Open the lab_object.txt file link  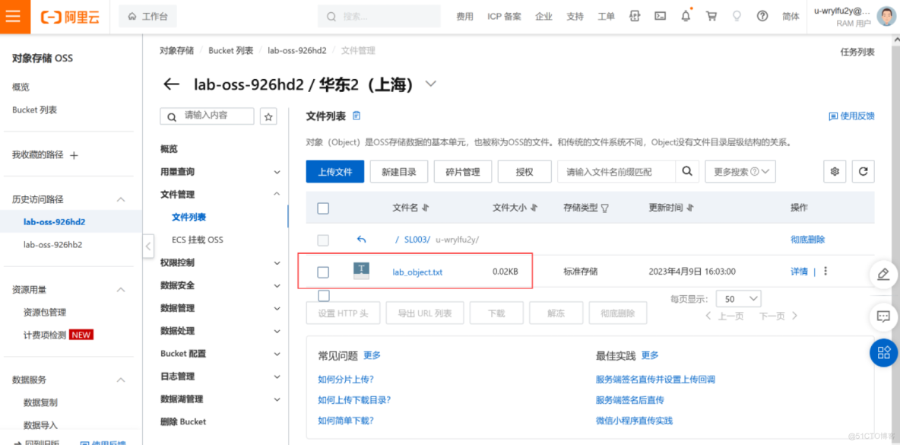(x=417, y=272)
